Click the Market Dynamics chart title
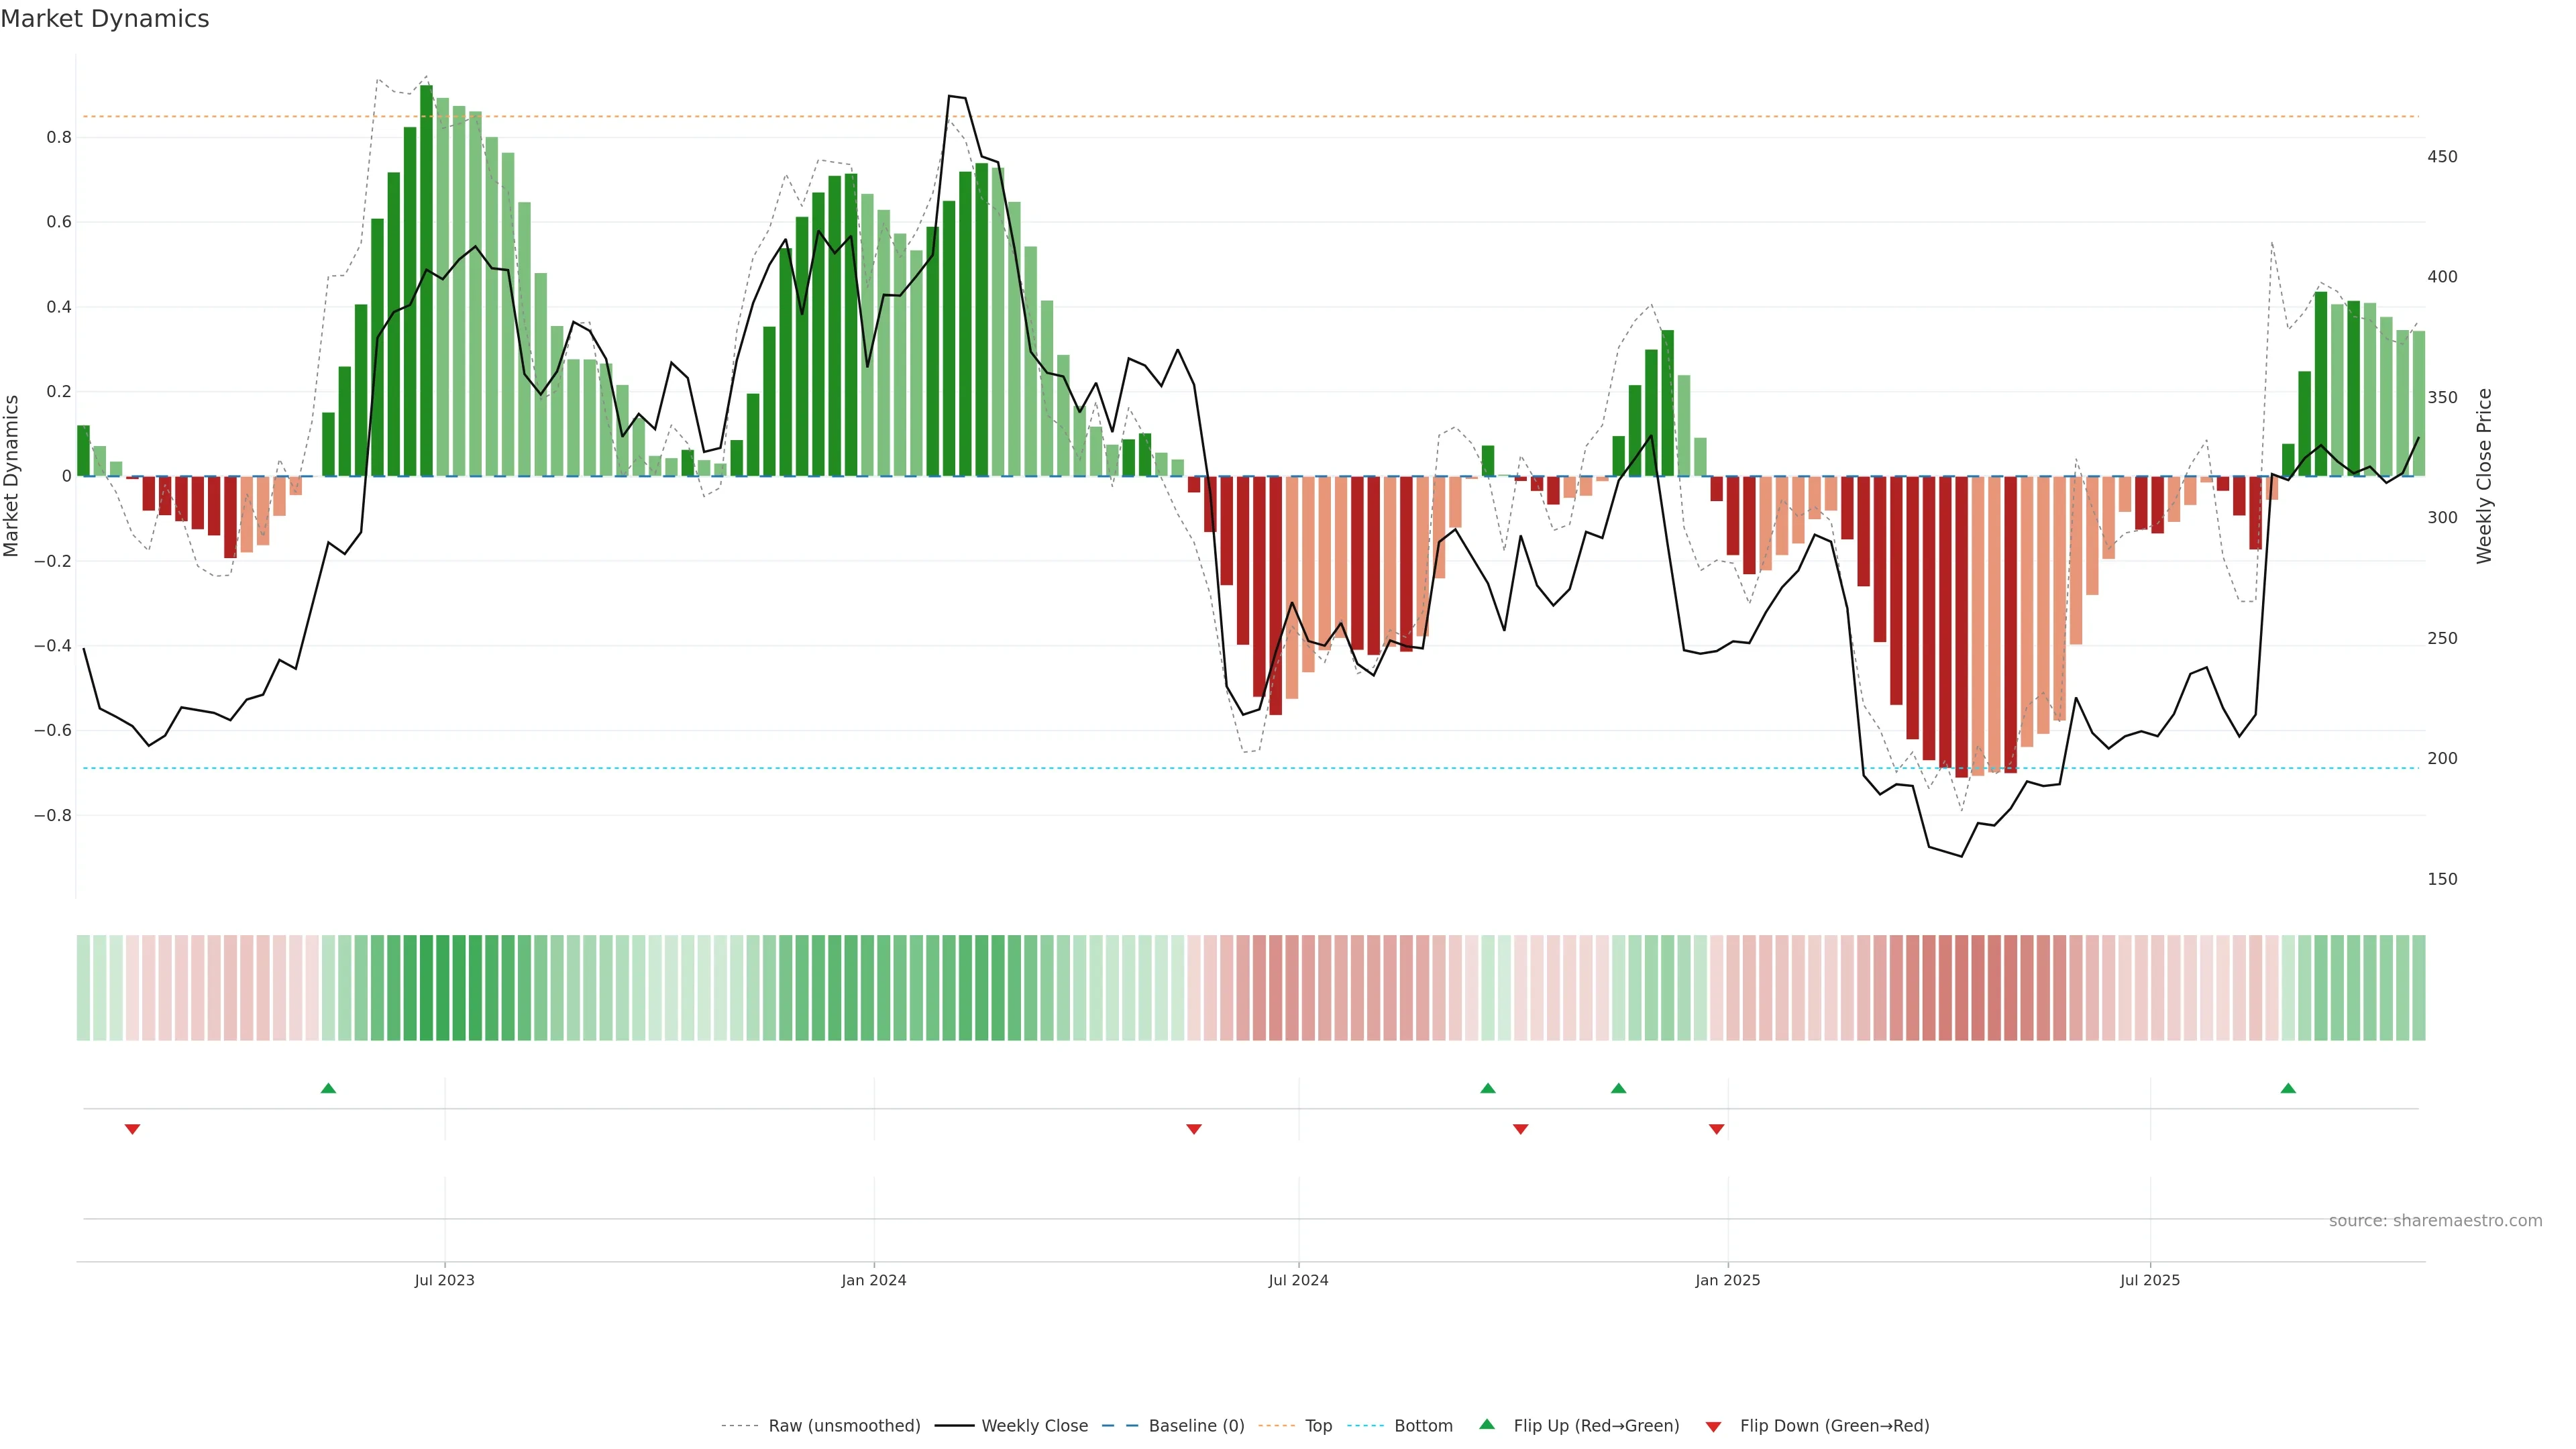The width and height of the screenshot is (2576, 1449). click(x=105, y=19)
